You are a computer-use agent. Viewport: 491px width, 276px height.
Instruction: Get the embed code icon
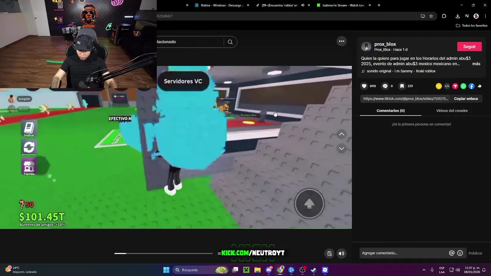click(x=447, y=86)
